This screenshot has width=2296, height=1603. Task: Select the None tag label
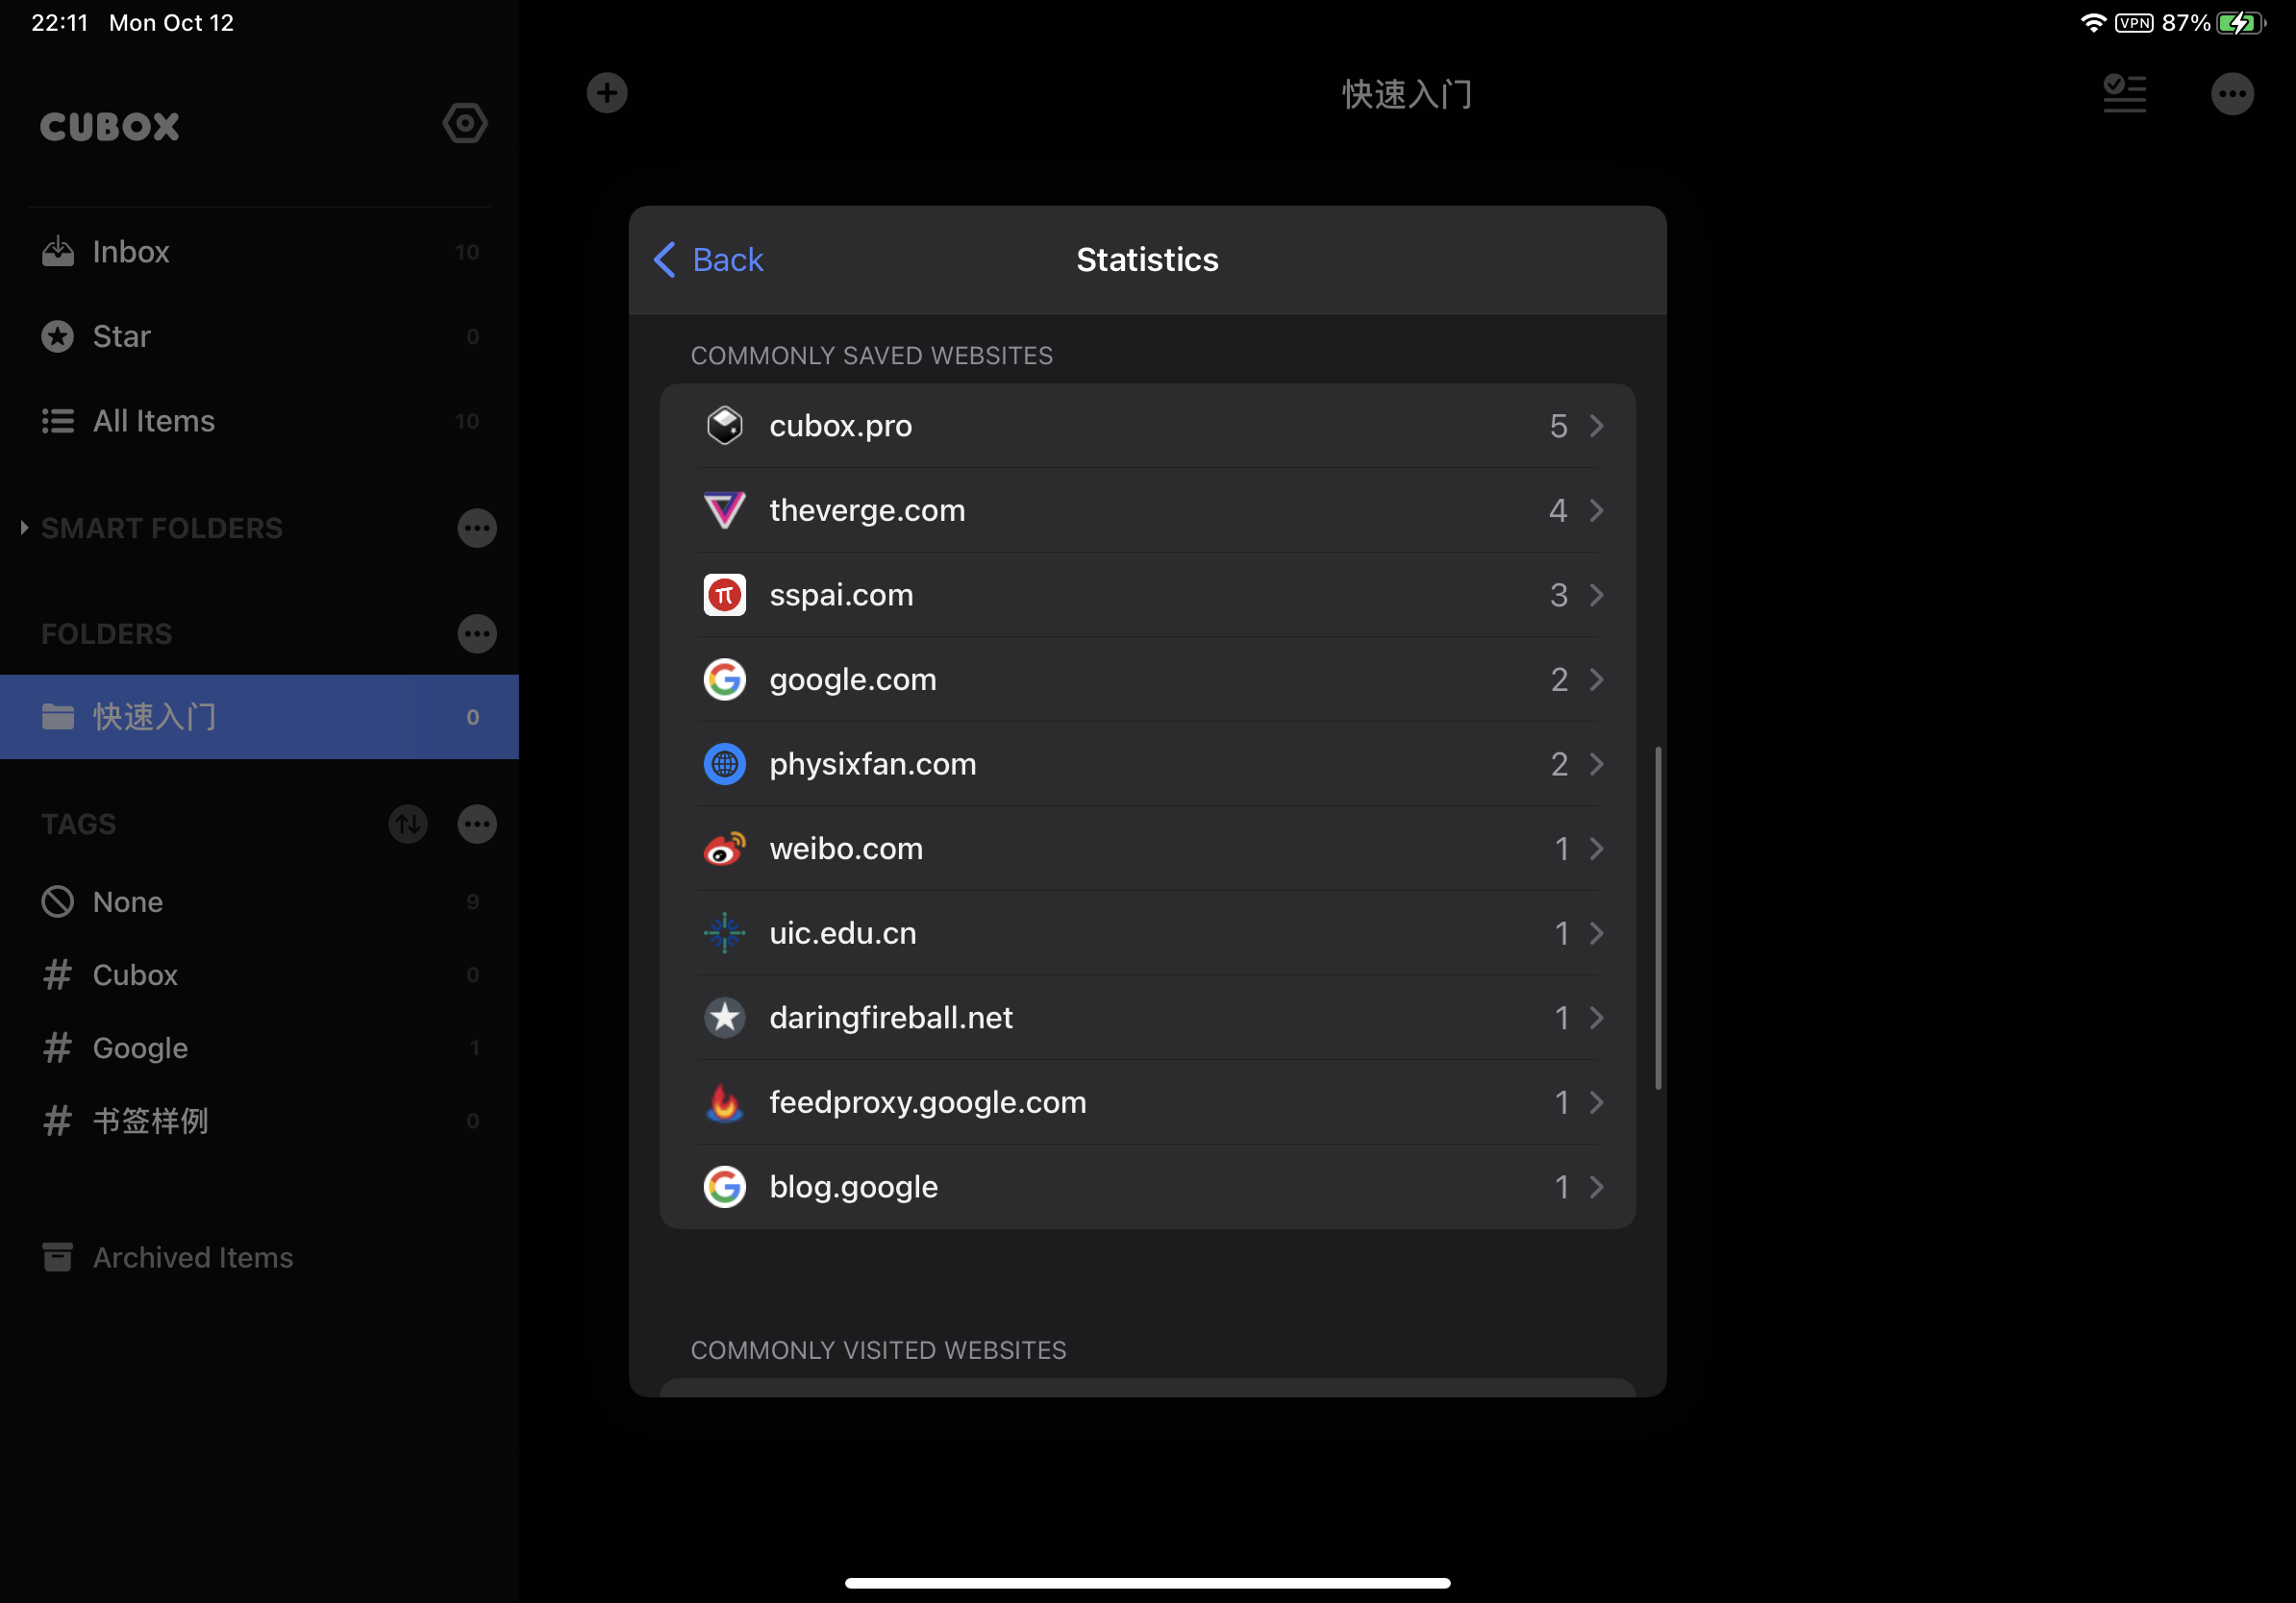coord(128,901)
